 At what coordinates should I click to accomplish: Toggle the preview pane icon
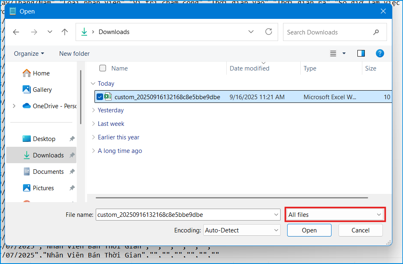point(361,53)
